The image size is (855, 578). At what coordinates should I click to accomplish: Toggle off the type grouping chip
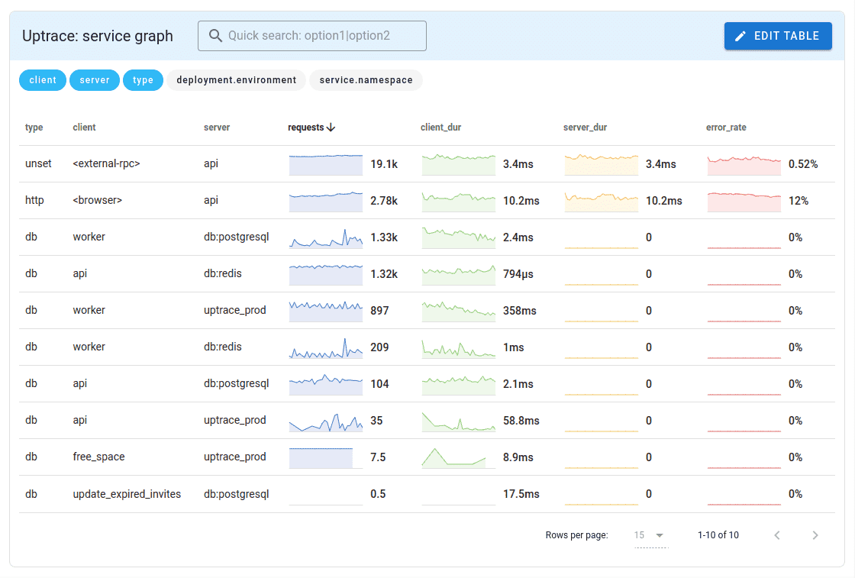point(143,79)
